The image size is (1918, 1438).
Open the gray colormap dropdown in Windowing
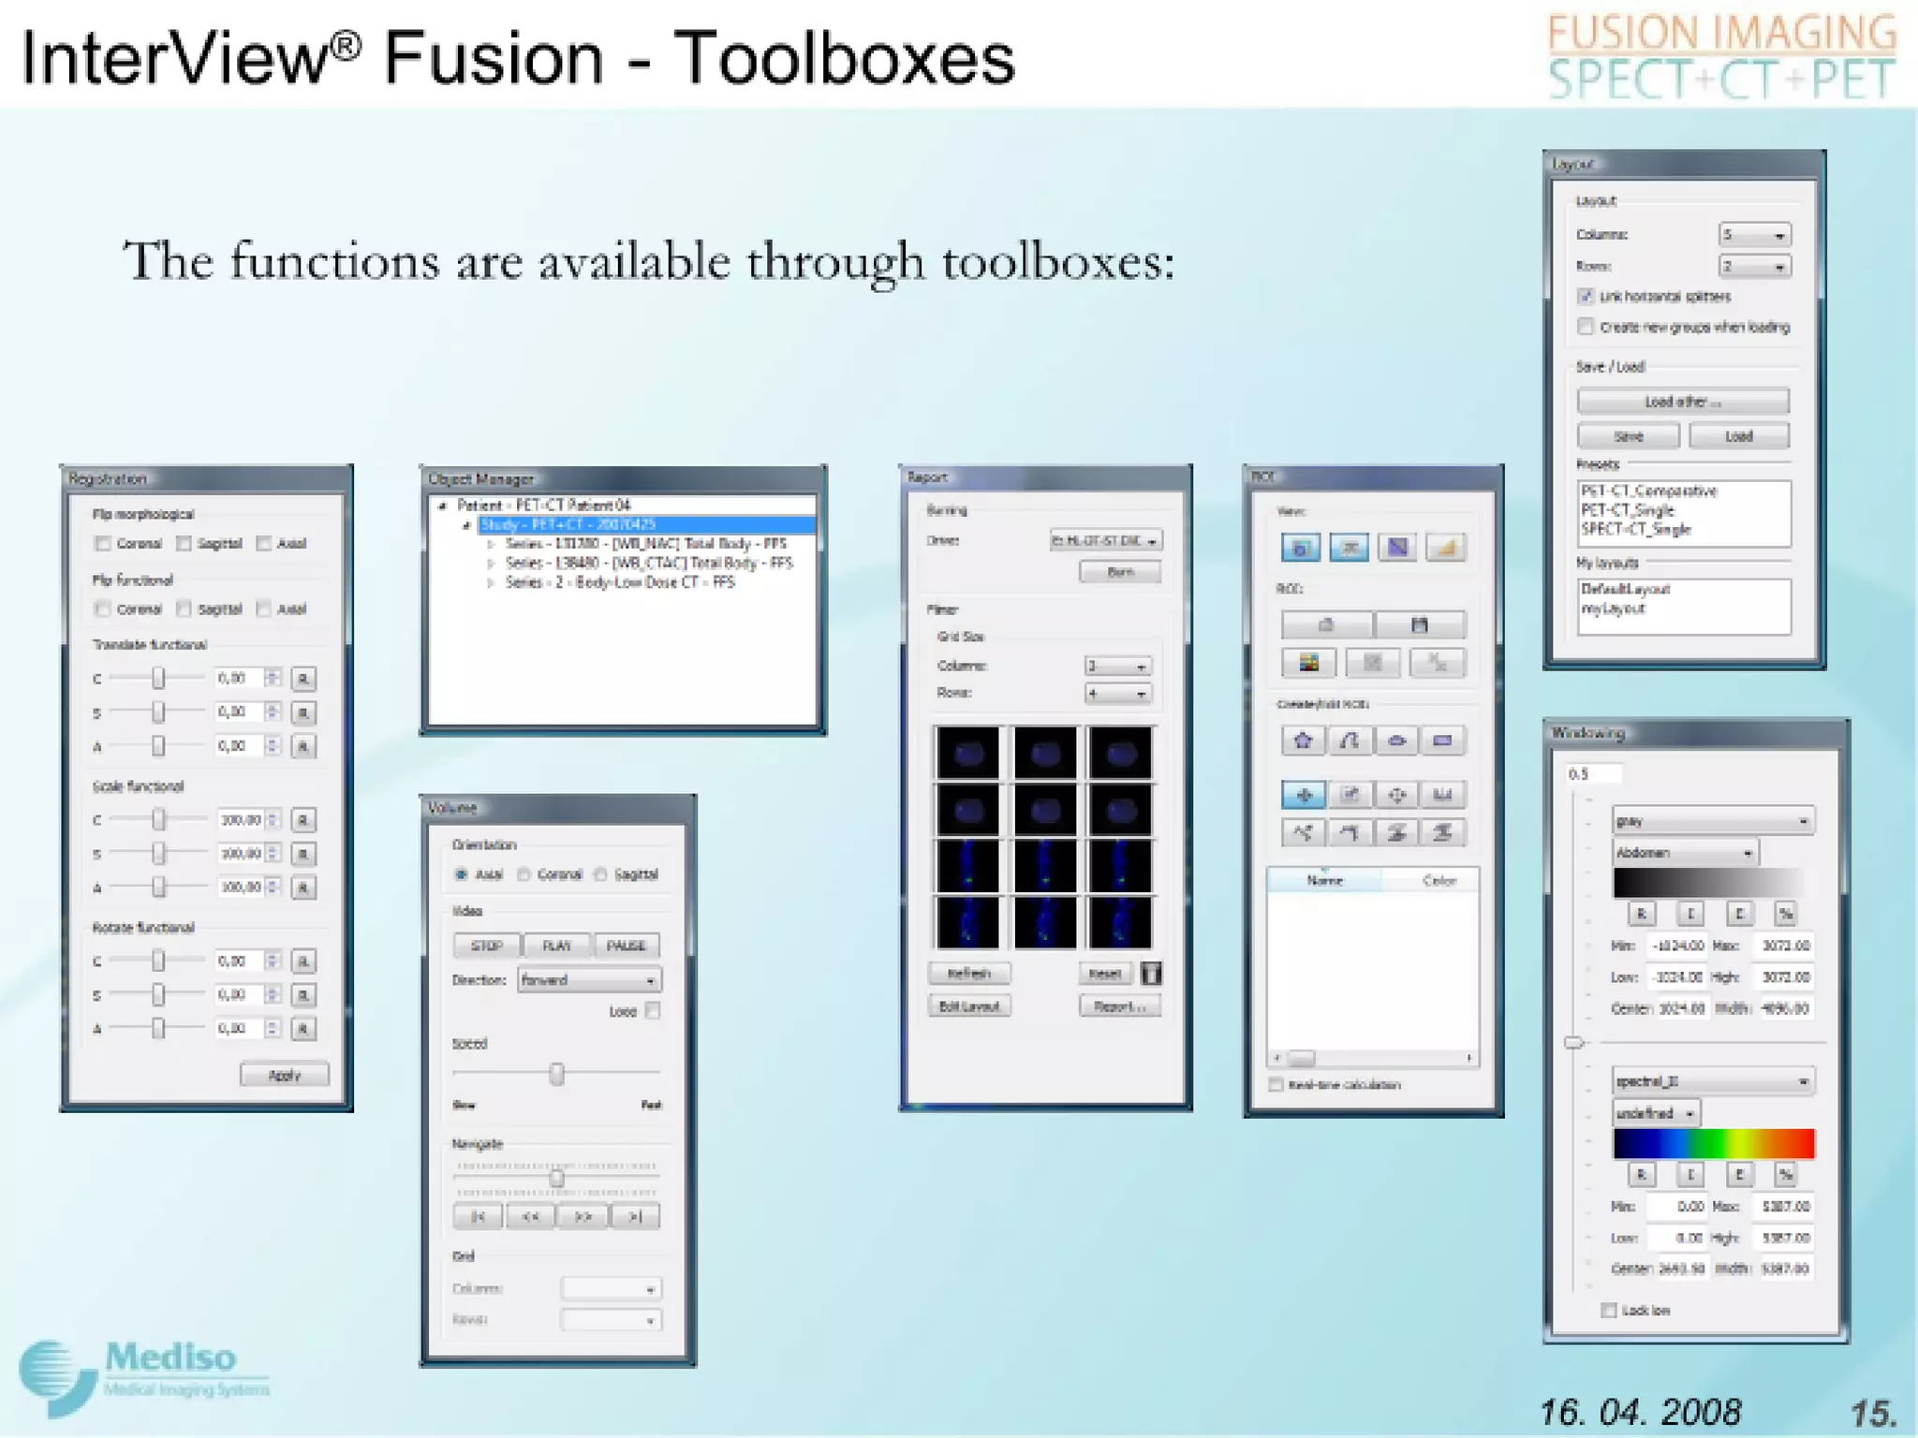1713,821
